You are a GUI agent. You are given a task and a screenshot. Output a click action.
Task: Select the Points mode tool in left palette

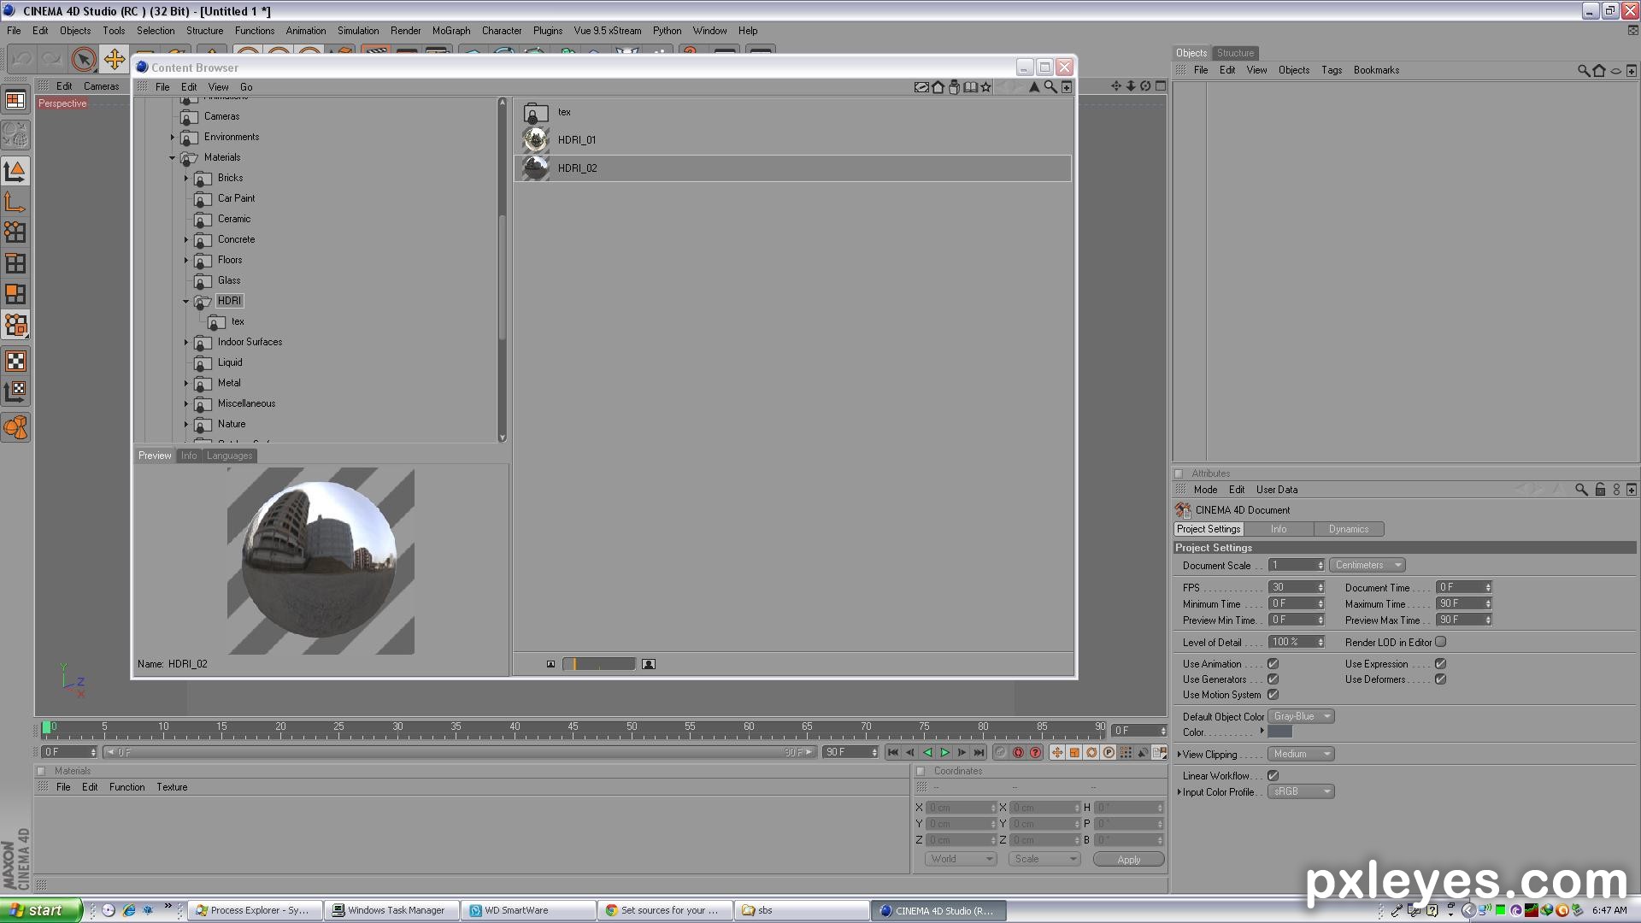(x=15, y=232)
